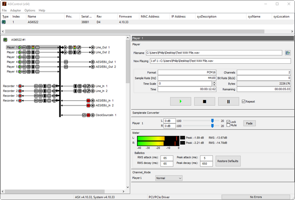295x200 pixels.
Task: Stop playback with the square stop button
Action: click(205, 101)
